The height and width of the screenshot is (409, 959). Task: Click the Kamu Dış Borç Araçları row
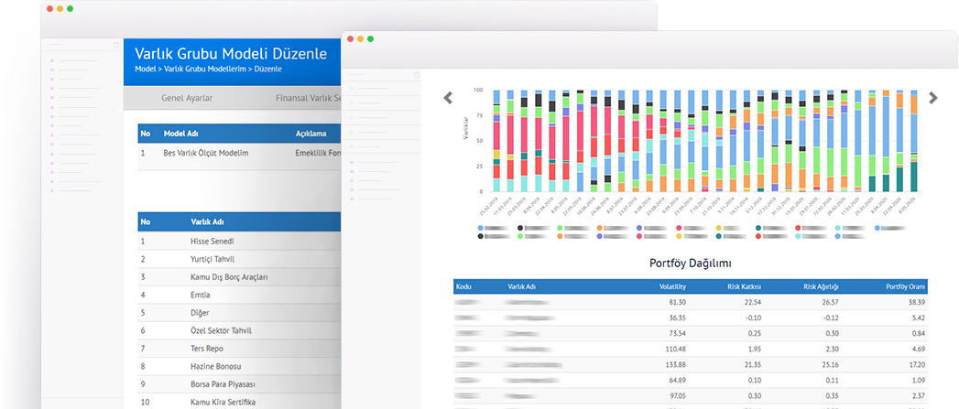[229, 276]
